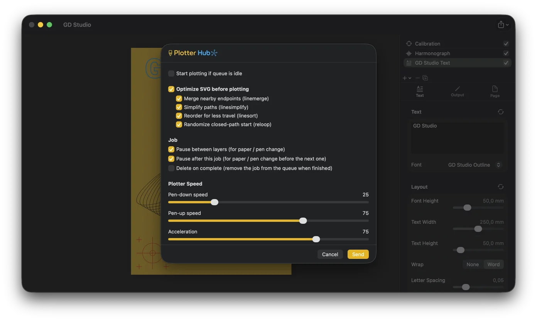Toggle GD Studio Text layer visibility checkbox

click(506, 63)
